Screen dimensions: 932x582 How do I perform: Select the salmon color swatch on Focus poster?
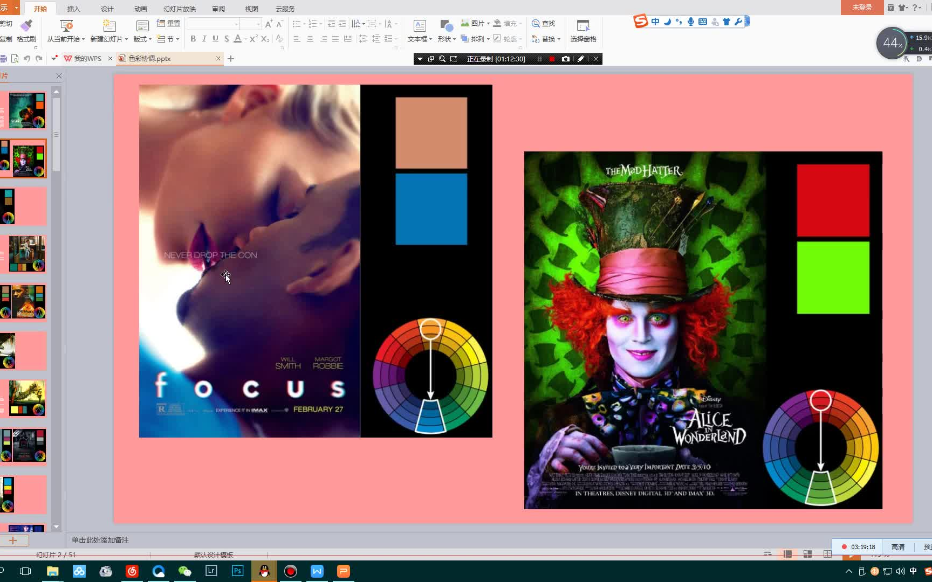click(x=431, y=133)
